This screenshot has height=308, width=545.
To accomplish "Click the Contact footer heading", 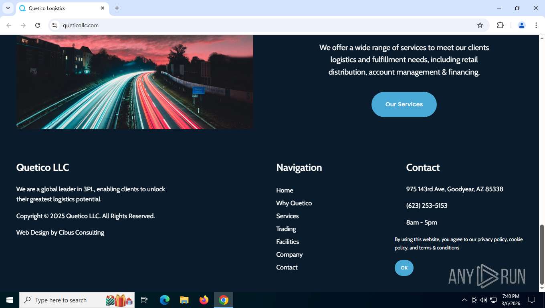I will click(423, 168).
